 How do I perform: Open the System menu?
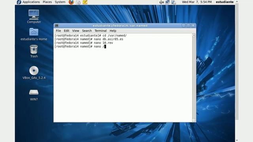click(60, 2)
